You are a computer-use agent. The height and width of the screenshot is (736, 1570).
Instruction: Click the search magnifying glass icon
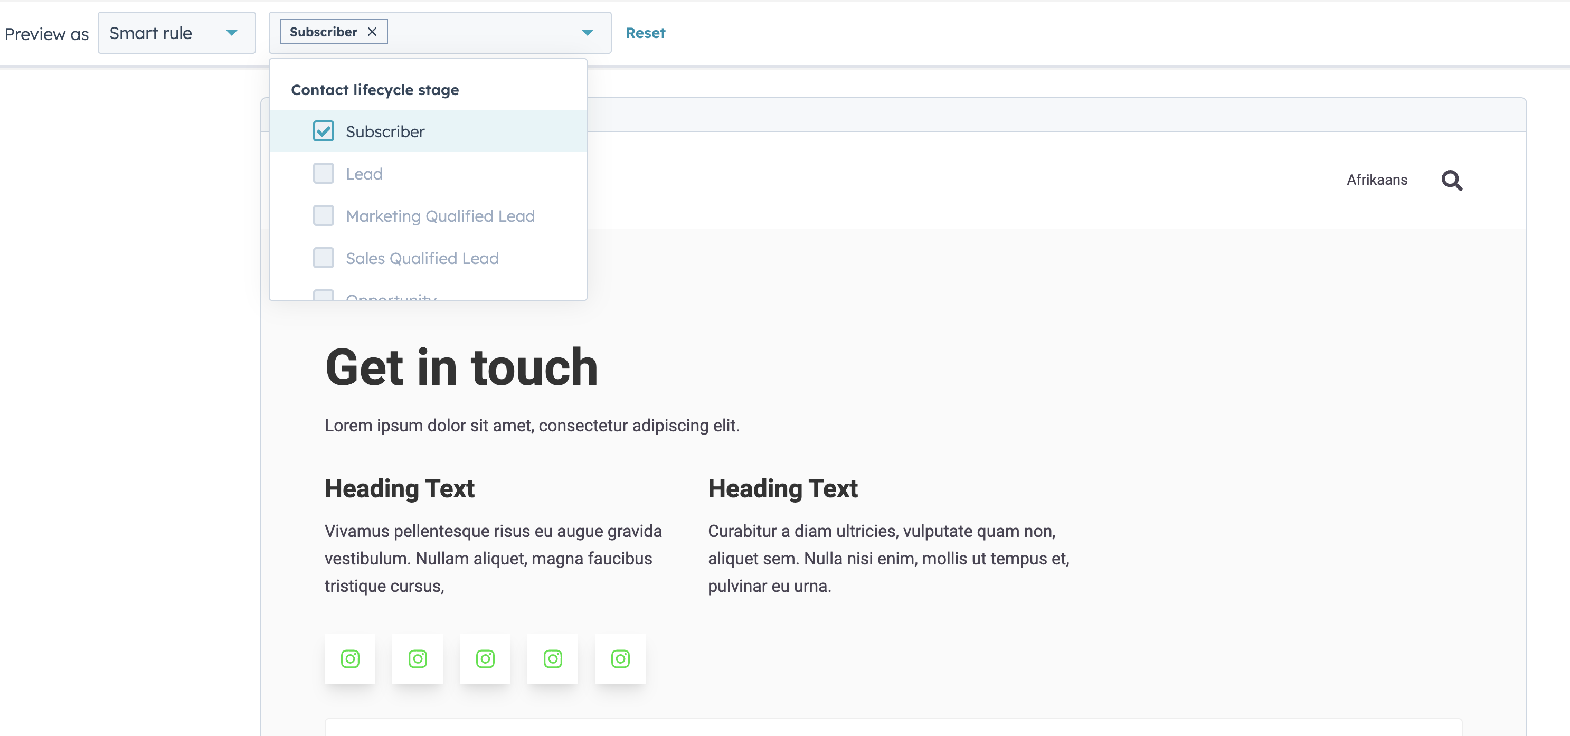click(1452, 181)
